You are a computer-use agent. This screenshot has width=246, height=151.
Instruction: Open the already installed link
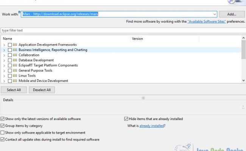click(152, 126)
